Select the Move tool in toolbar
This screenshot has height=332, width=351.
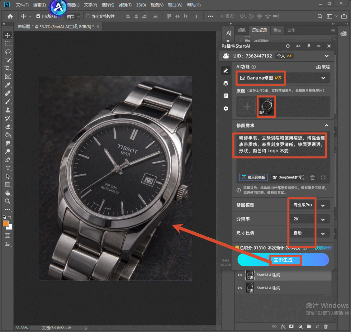[8, 35]
